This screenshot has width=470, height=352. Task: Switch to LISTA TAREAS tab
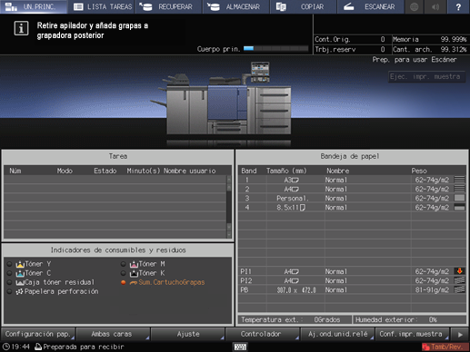102,6
